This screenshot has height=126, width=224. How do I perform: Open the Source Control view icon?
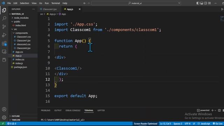(x=4, y=27)
